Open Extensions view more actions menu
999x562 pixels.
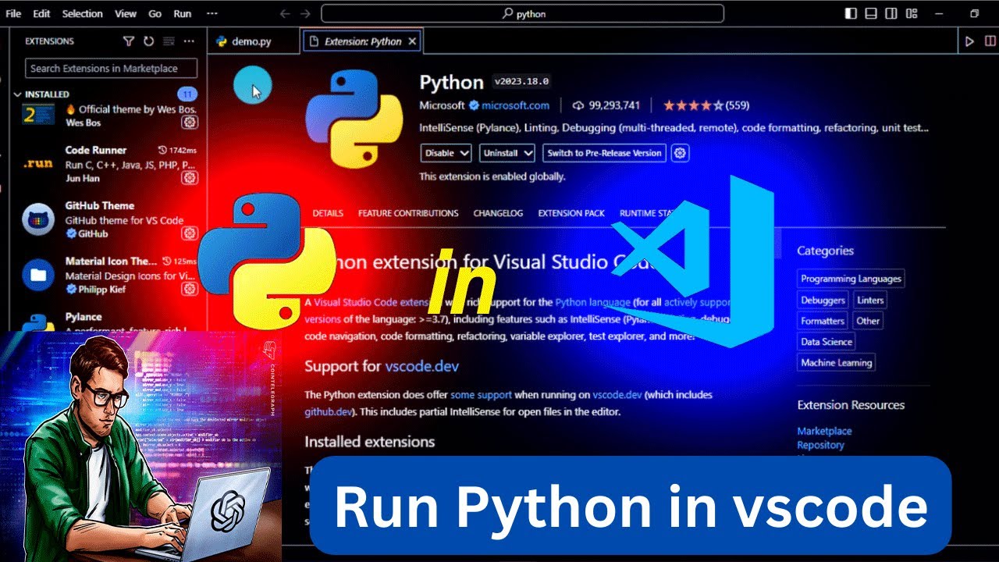point(189,41)
